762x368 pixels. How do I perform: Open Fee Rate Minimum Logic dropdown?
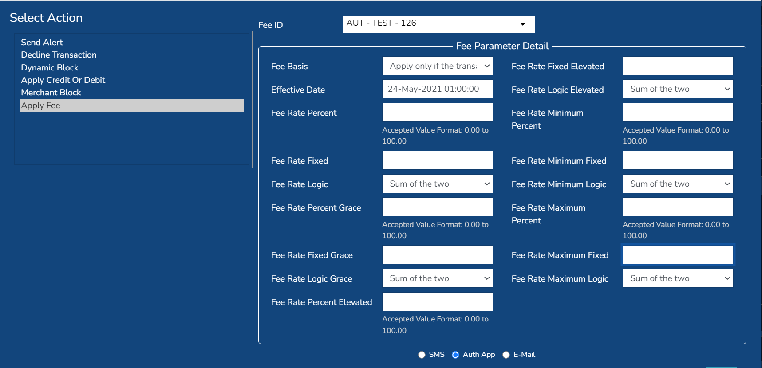click(678, 184)
